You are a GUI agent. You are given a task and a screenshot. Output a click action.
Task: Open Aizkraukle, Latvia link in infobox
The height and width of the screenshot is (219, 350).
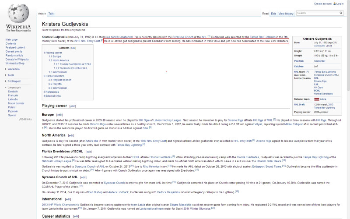click(323, 46)
